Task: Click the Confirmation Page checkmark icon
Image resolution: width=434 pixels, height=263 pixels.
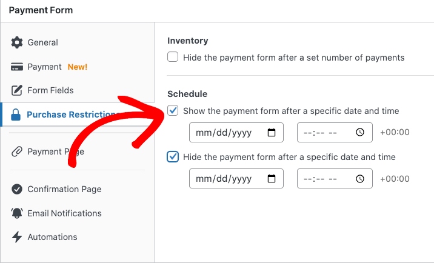Action: (17, 190)
